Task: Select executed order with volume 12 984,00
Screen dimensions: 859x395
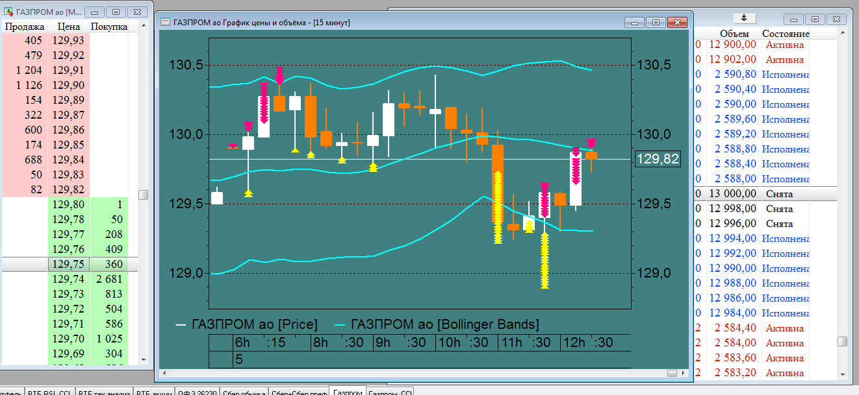Action: tap(765, 313)
